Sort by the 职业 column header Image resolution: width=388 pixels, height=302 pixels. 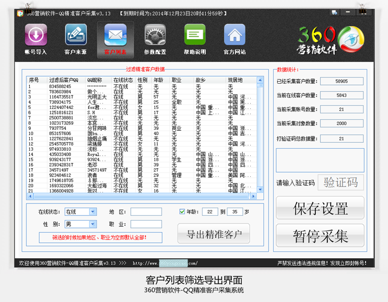tap(182, 80)
